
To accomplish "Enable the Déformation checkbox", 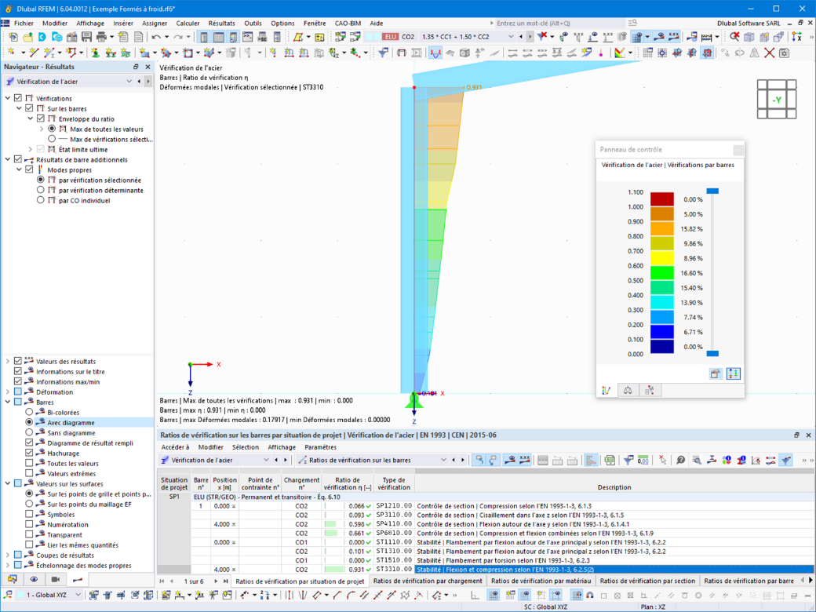I will pyautogui.click(x=18, y=392).
